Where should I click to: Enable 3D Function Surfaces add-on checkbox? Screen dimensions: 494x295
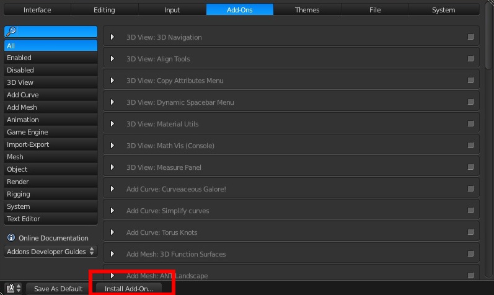pos(470,253)
